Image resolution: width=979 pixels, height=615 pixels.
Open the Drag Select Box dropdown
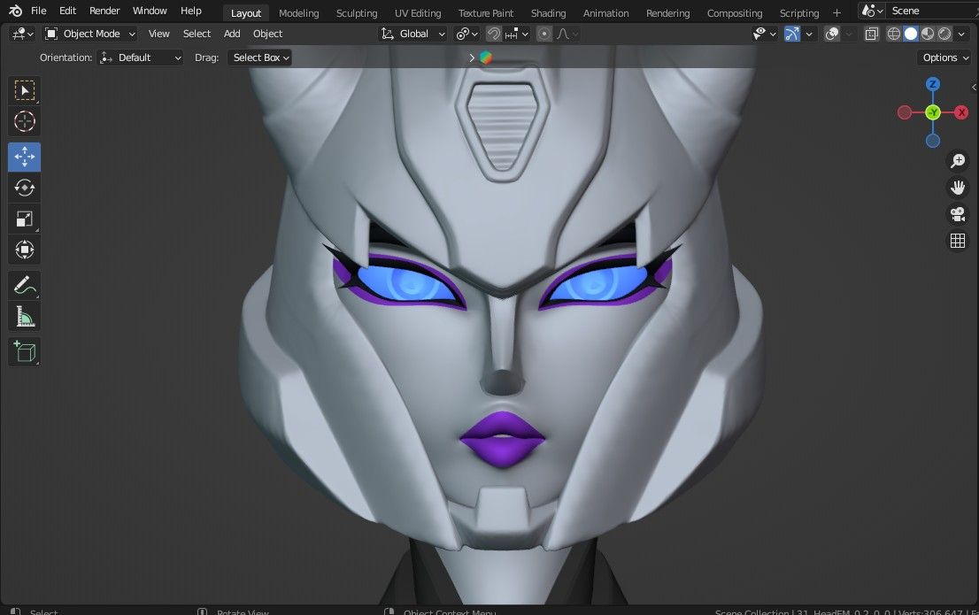(x=259, y=58)
